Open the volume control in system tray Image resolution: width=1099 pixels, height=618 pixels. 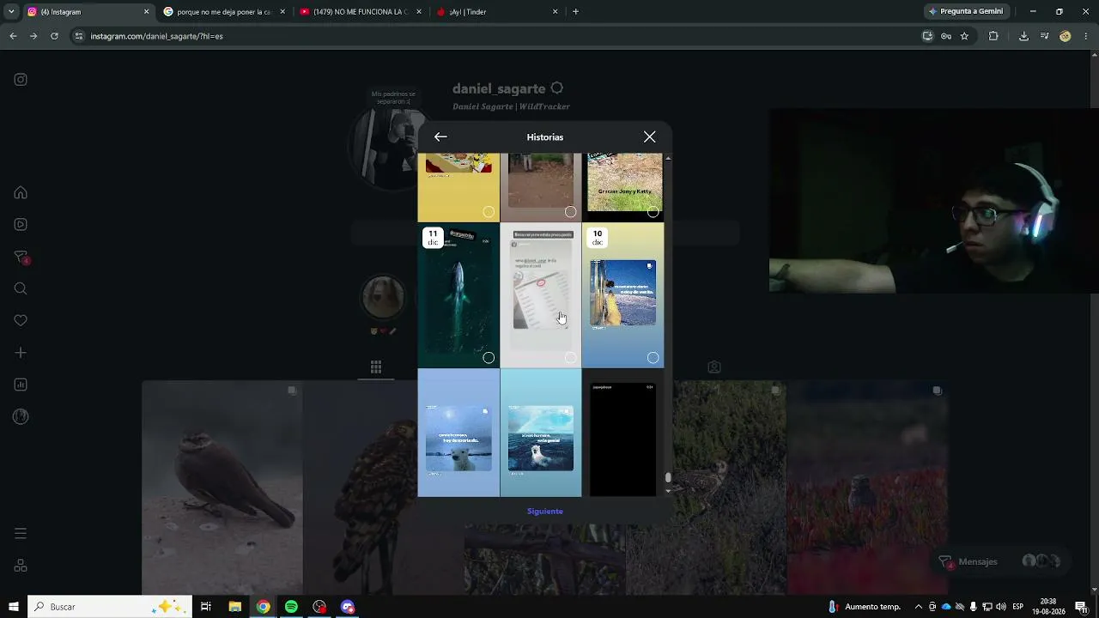coord(1001,607)
